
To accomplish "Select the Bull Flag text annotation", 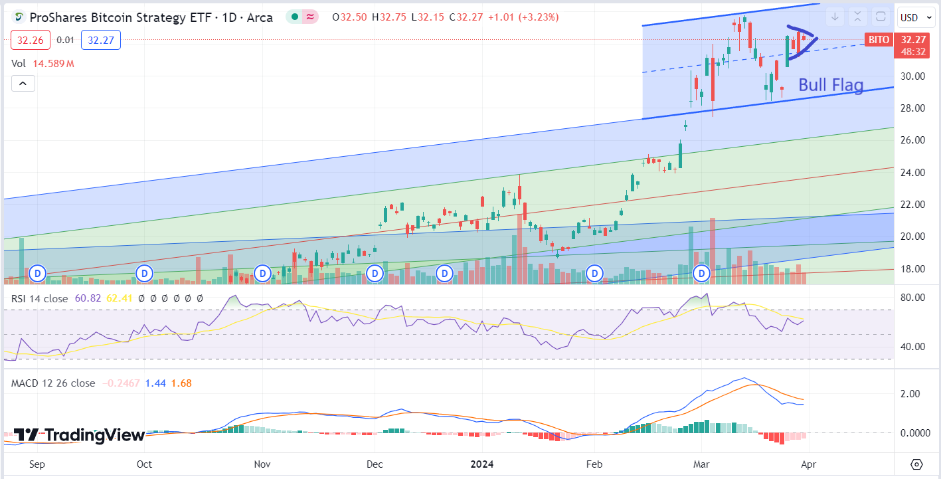I will click(831, 85).
